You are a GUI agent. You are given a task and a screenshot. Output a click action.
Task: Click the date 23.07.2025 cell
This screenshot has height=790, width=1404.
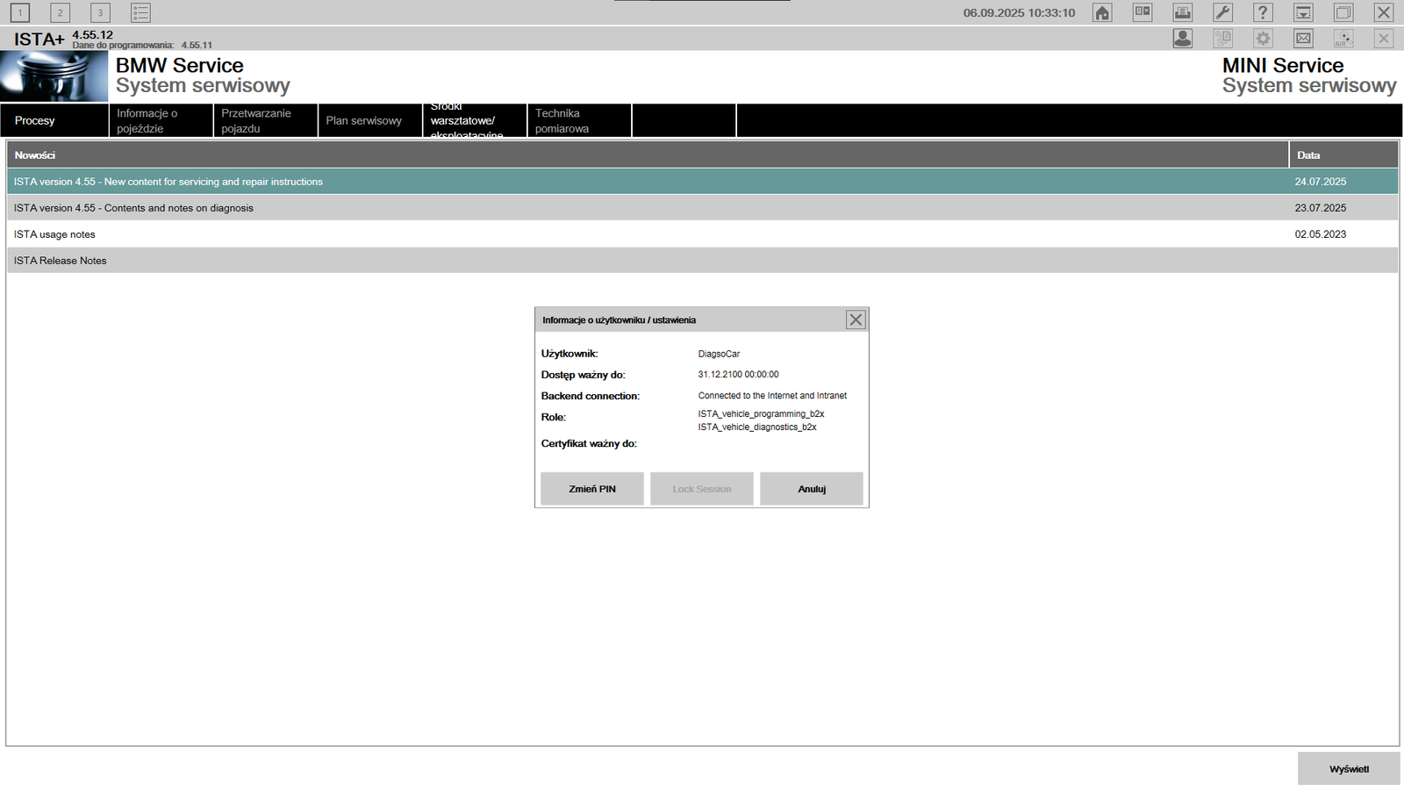coord(1321,208)
